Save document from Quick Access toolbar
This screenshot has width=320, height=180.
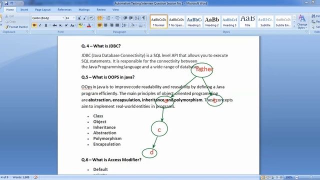pyautogui.click(x=6, y=3)
